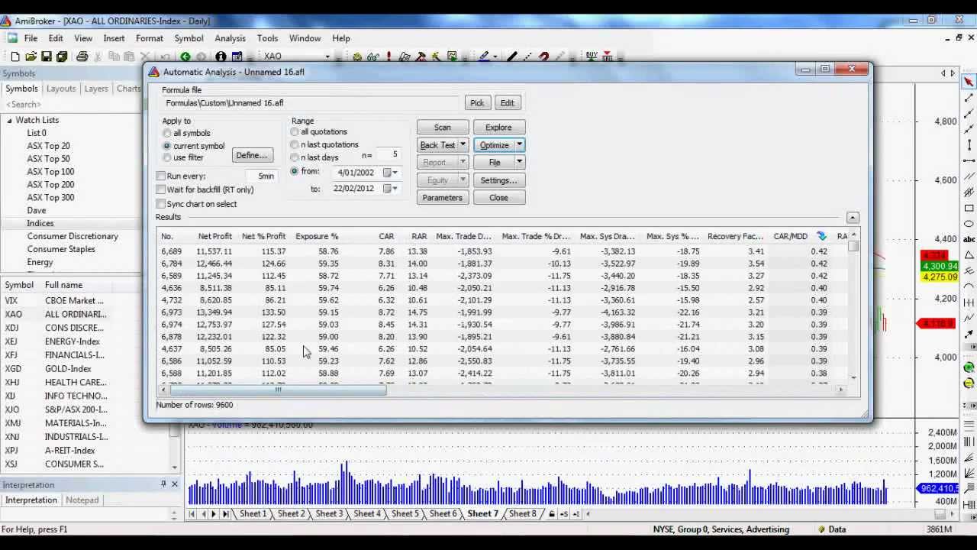Select ASX Top 100 watch list
The image size is (977, 550).
pyautogui.click(x=50, y=172)
